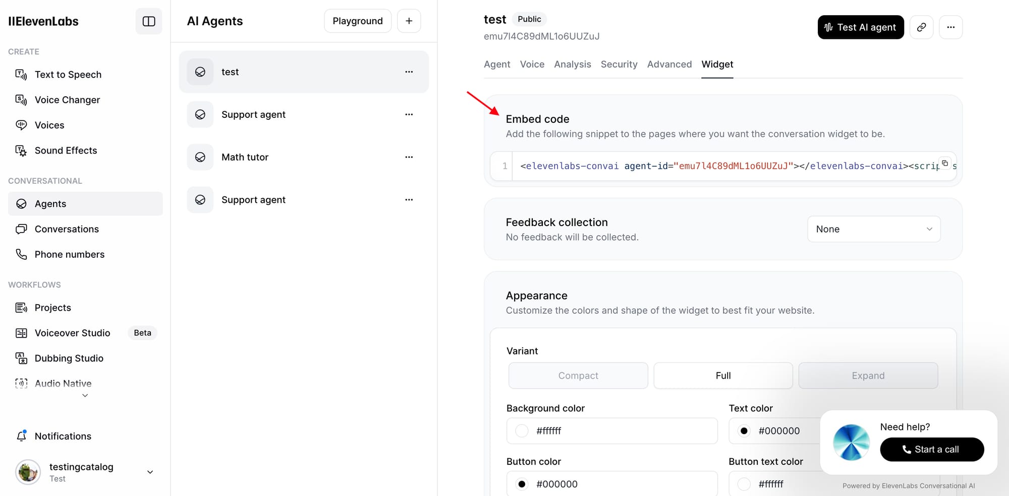Click the Button color black swatch
This screenshot has width=1009, height=496.
522,484
